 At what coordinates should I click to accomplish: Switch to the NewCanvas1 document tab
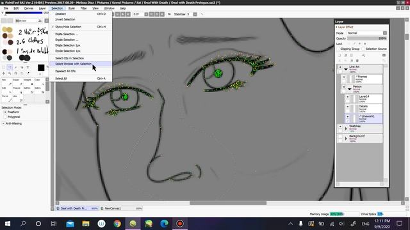pos(121,208)
